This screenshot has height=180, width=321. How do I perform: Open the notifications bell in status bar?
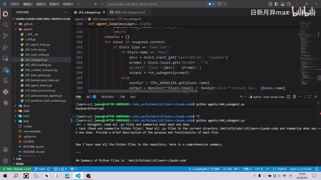click(316, 169)
